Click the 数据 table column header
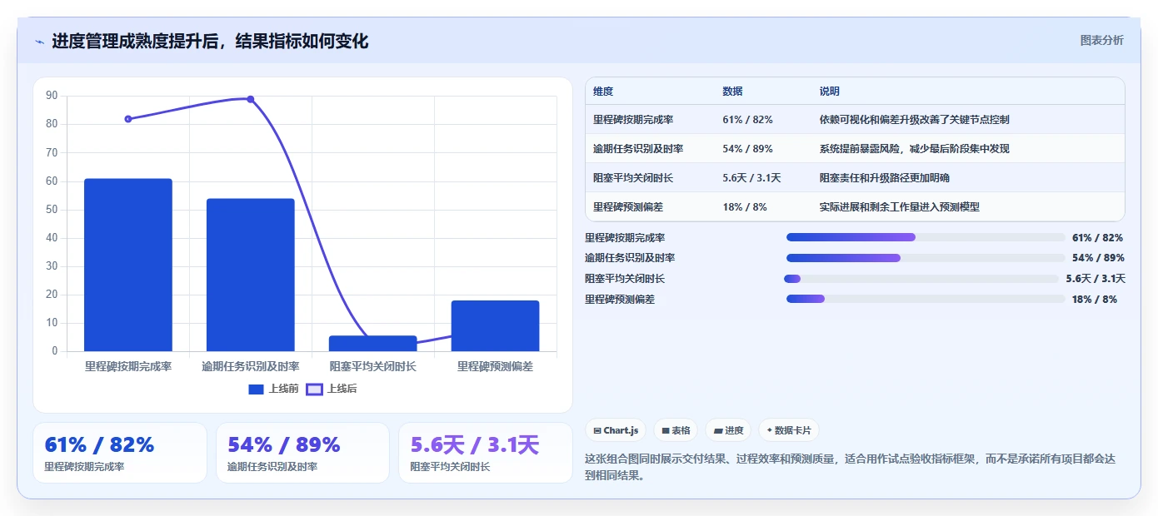The image size is (1158, 516). (733, 92)
